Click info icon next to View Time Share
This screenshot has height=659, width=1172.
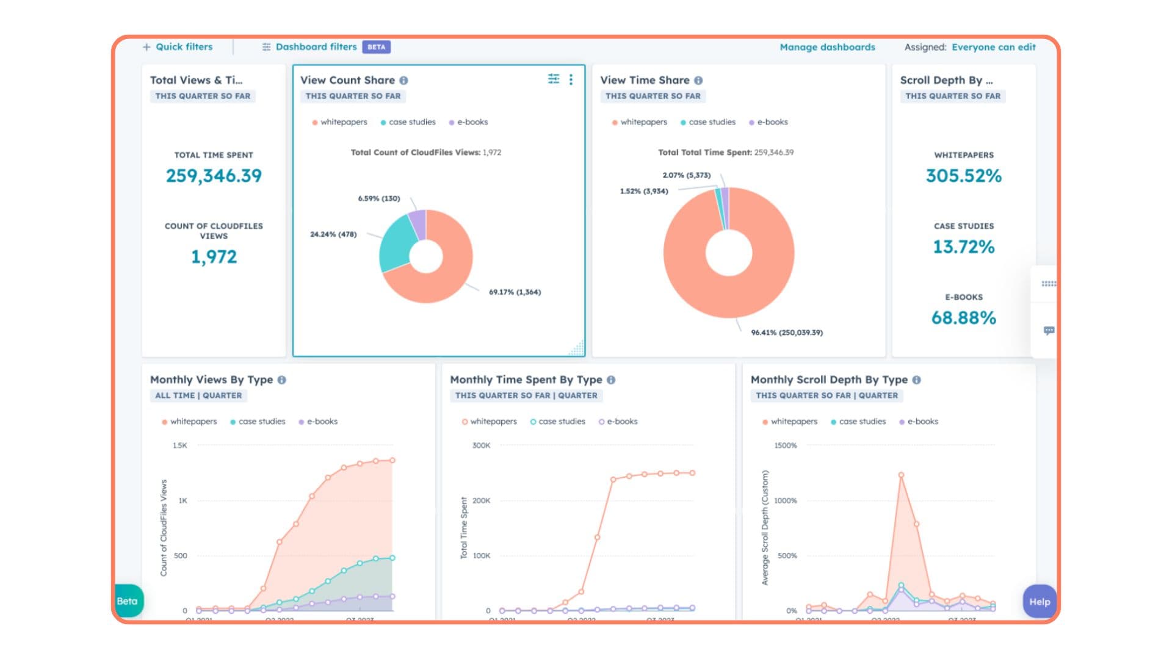tap(698, 81)
